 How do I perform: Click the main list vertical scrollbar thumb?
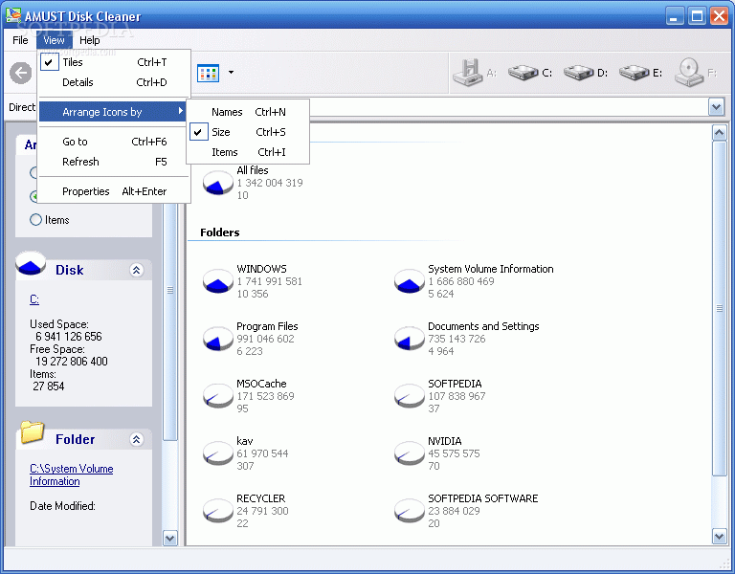tap(719, 308)
